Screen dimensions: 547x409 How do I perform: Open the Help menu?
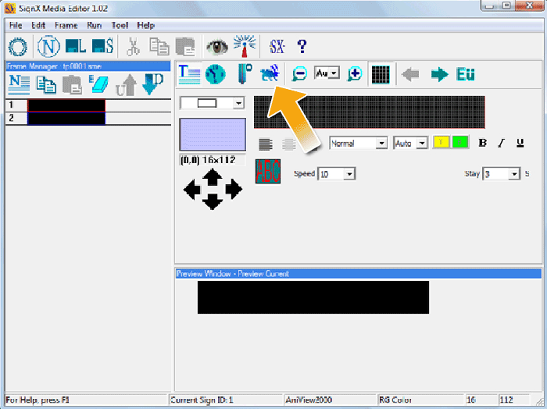(x=146, y=26)
